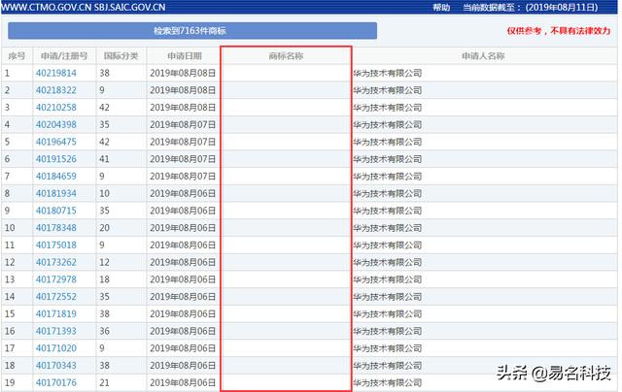Click application date in row 1
Screen dimensions: 622x392
[x=183, y=73]
